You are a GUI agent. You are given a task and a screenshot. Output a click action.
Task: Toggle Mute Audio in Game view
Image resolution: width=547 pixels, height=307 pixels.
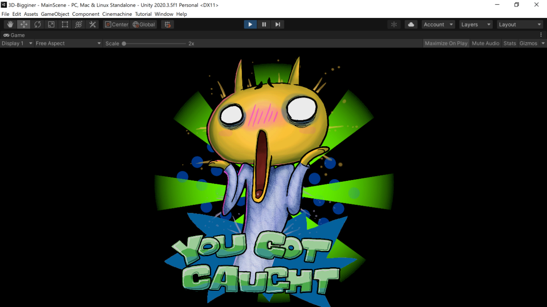(485, 43)
